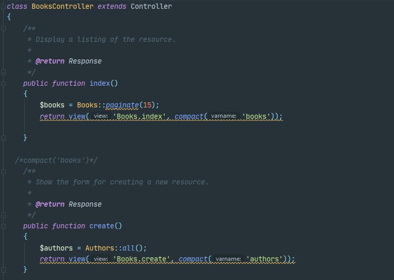Click commented-out /*compact('books')*/ line
The image size is (394, 280).
pos(56,160)
